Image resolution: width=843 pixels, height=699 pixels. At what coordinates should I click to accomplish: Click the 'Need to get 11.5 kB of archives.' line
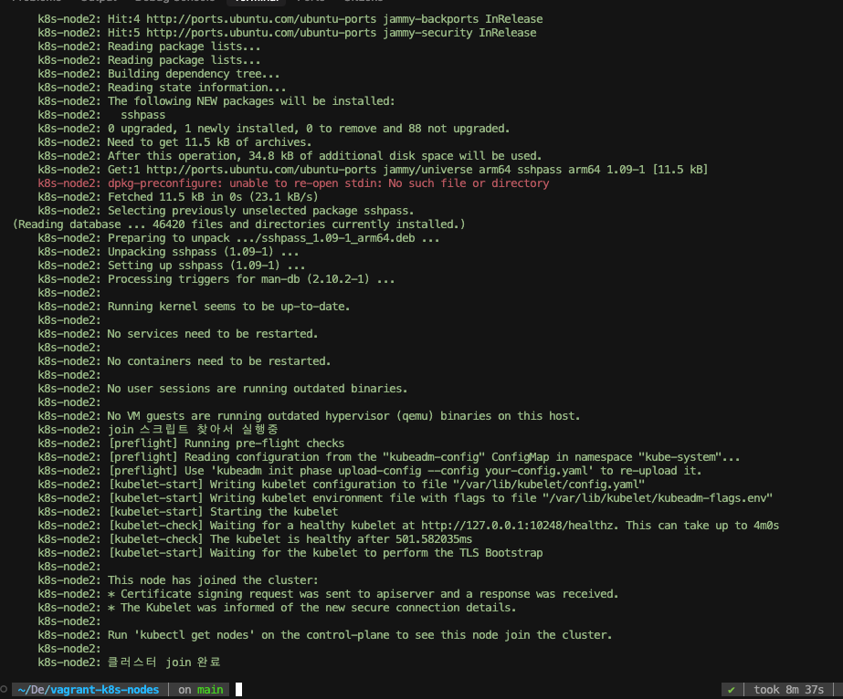(174, 142)
